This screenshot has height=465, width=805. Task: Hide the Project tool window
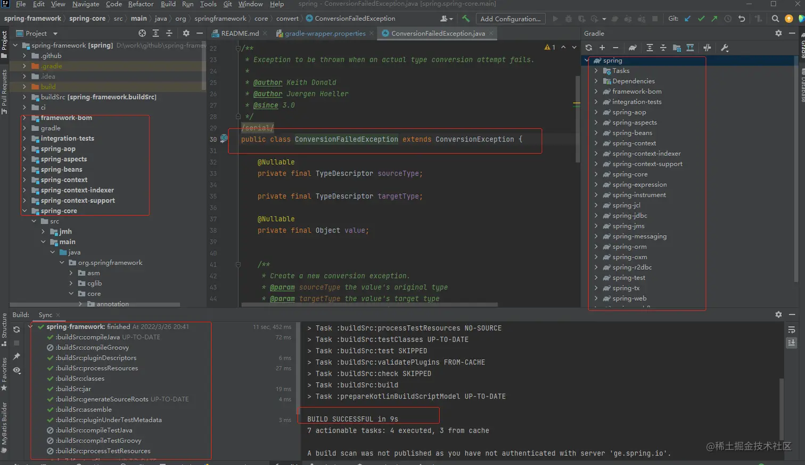coord(200,33)
